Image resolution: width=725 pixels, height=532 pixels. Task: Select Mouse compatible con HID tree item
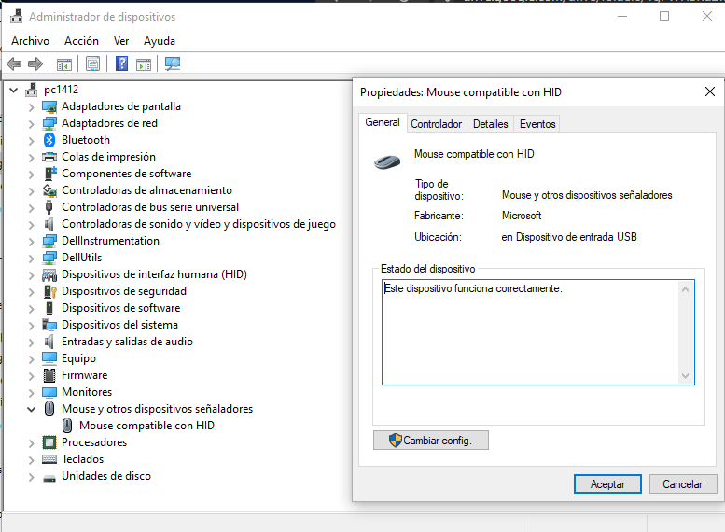pyautogui.click(x=146, y=426)
